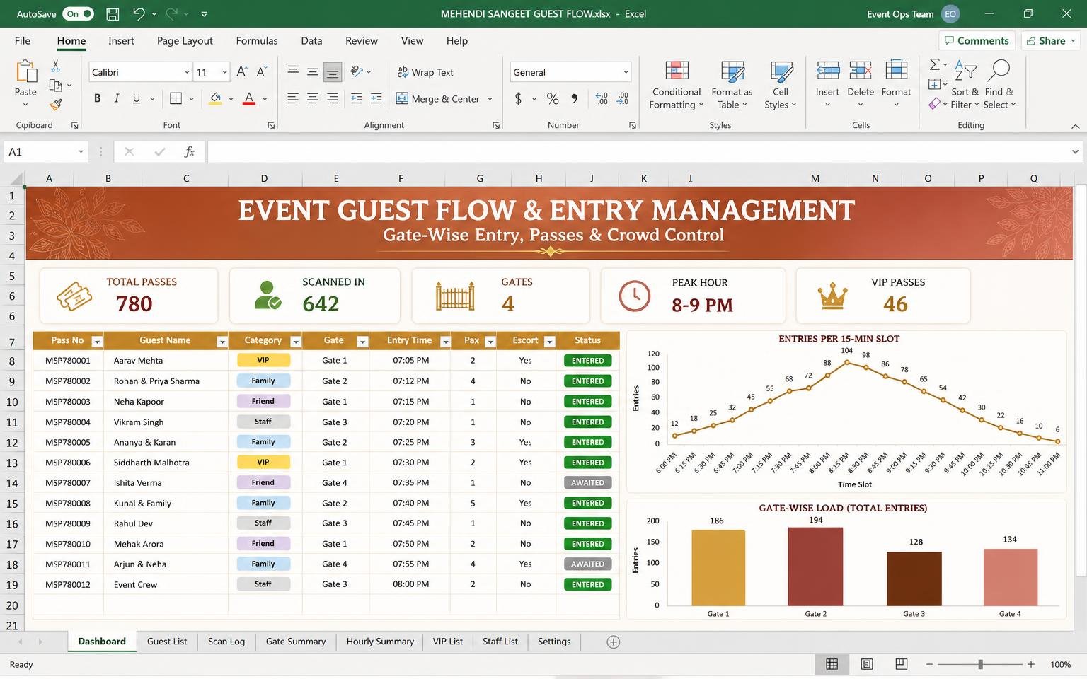The height and width of the screenshot is (679, 1087).
Task: Click the Undo arrow icon
Action: pos(139,13)
